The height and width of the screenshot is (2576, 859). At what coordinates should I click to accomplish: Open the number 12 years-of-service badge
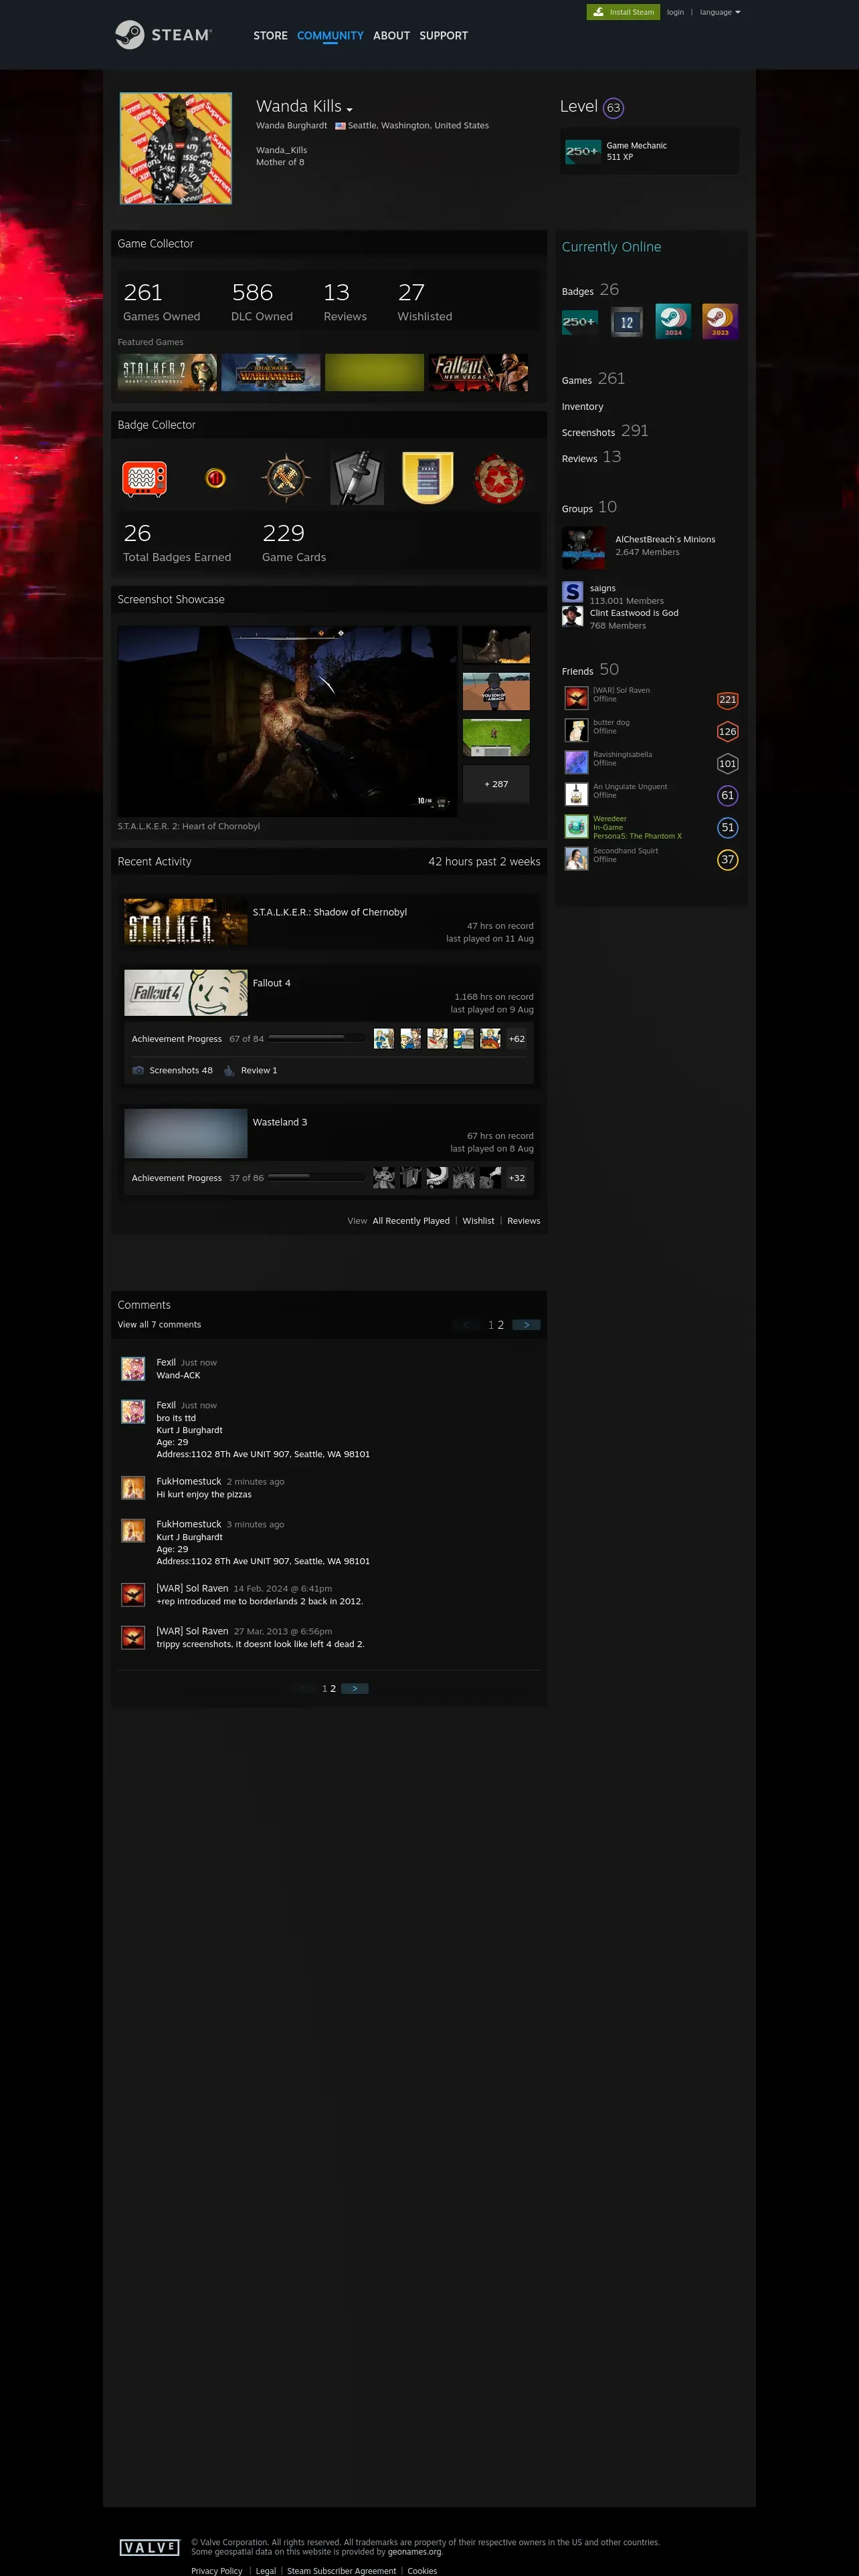tap(627, 322)
